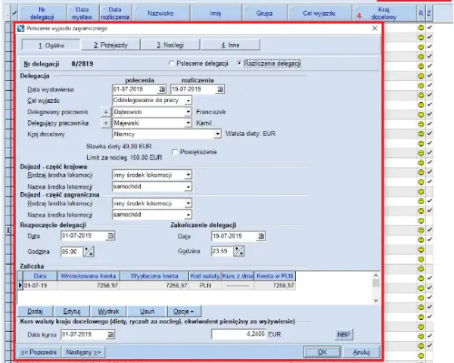
Task: Expand foreign Nazwa środka lokomocji dropdown
Action: pyautogui.click(x=188, y=215)
